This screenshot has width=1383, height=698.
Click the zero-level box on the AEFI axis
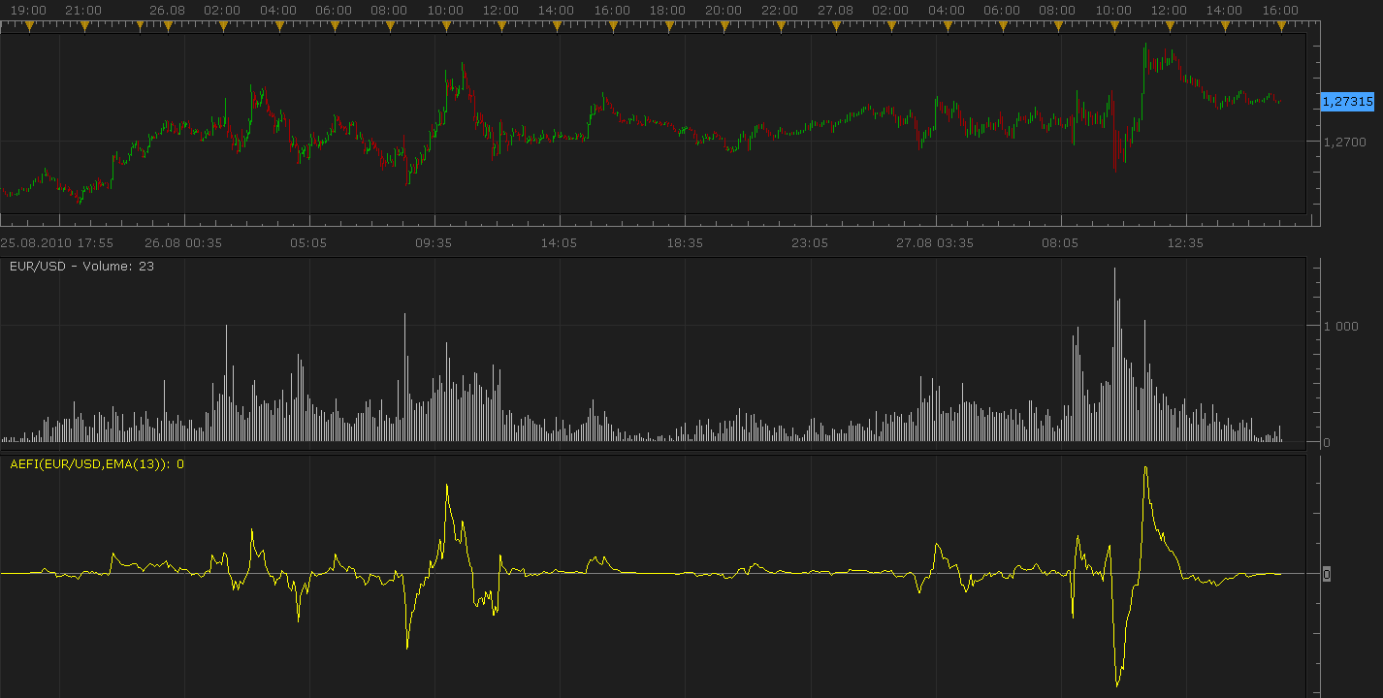point(1327,574)
